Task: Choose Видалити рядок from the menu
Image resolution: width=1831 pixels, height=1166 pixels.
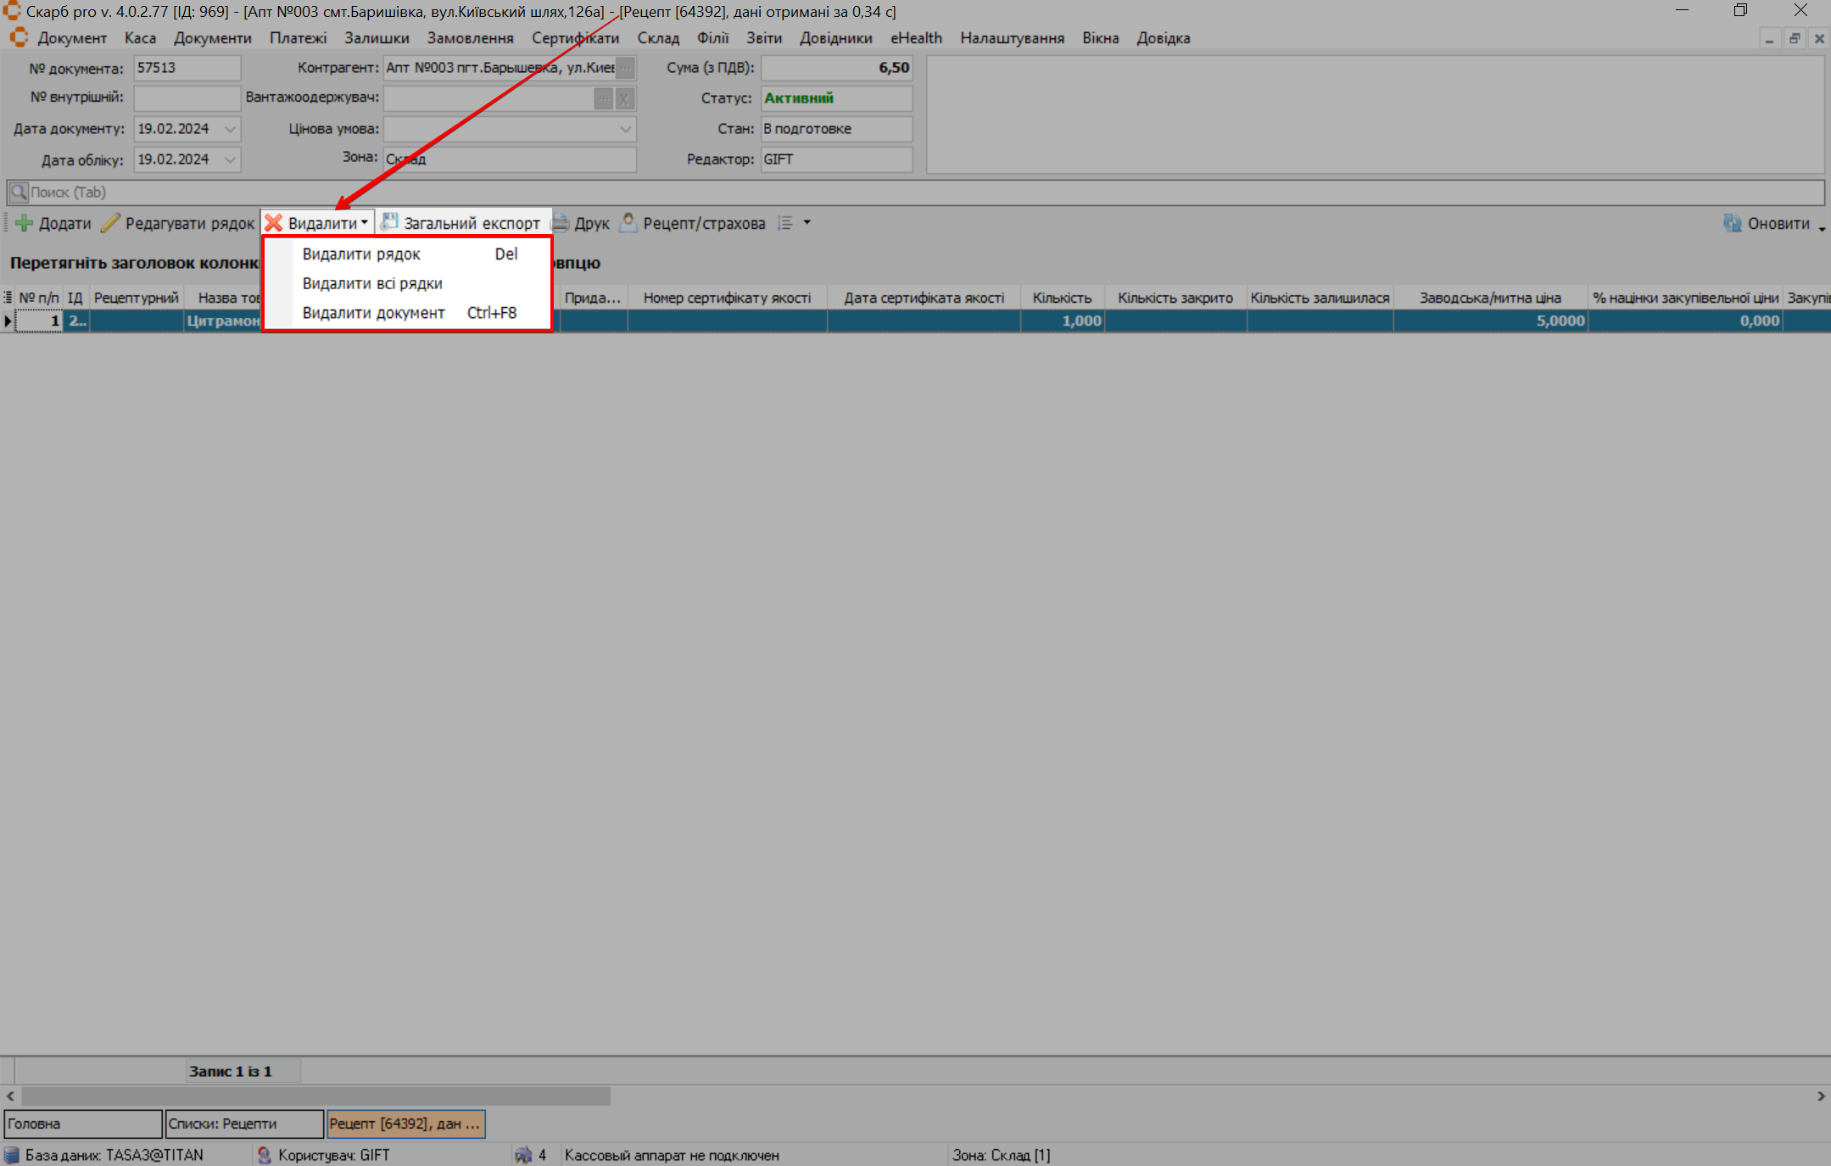Action: click(361, 254)
